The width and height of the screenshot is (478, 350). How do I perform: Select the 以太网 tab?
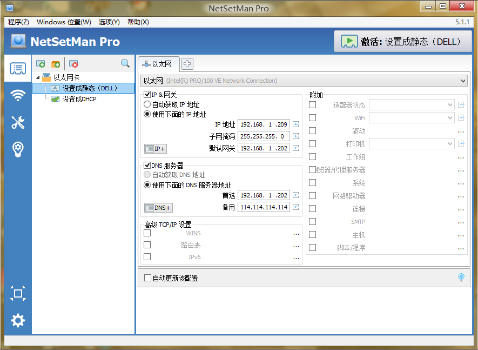[158, 64]
